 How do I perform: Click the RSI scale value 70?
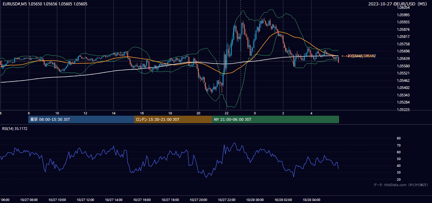399,145
